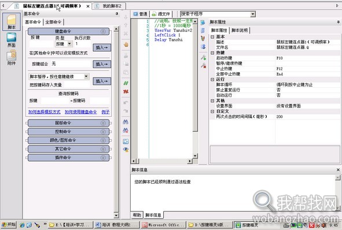Switch to the 源文件 view tab
342x230 pixels.
tap(161, 14)
